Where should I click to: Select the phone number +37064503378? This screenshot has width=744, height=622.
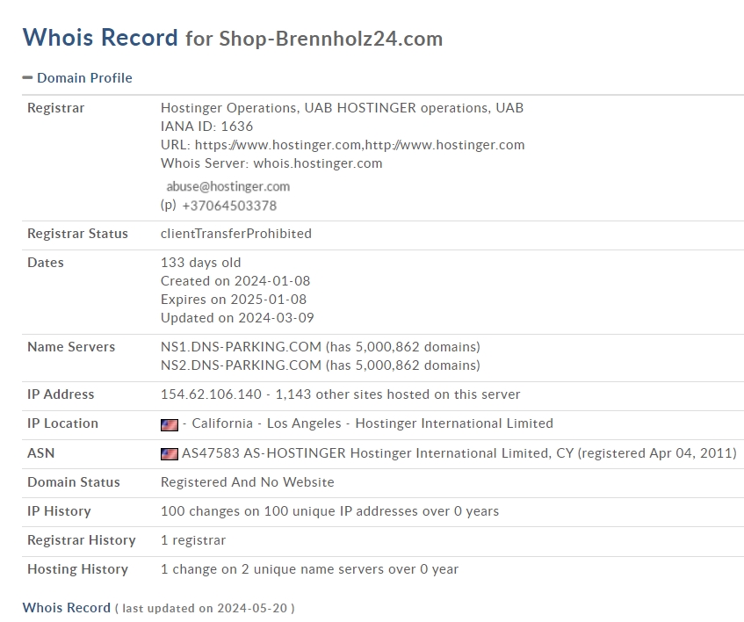point(229,206)
